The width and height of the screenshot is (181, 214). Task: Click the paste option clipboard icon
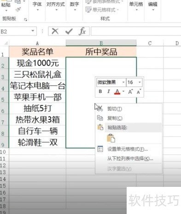[x=111, y=138]
